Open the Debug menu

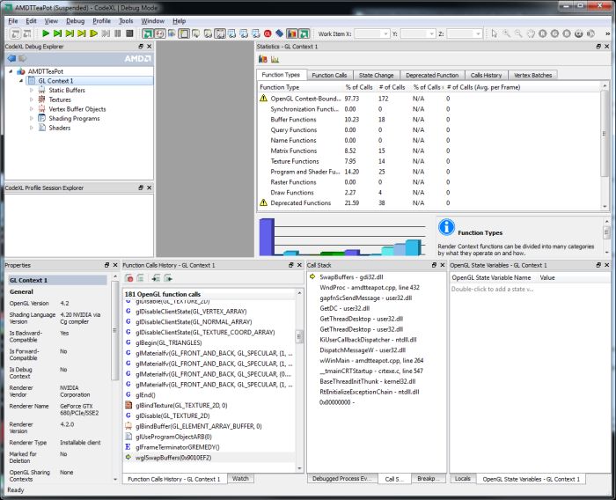[x=75, y=21]
